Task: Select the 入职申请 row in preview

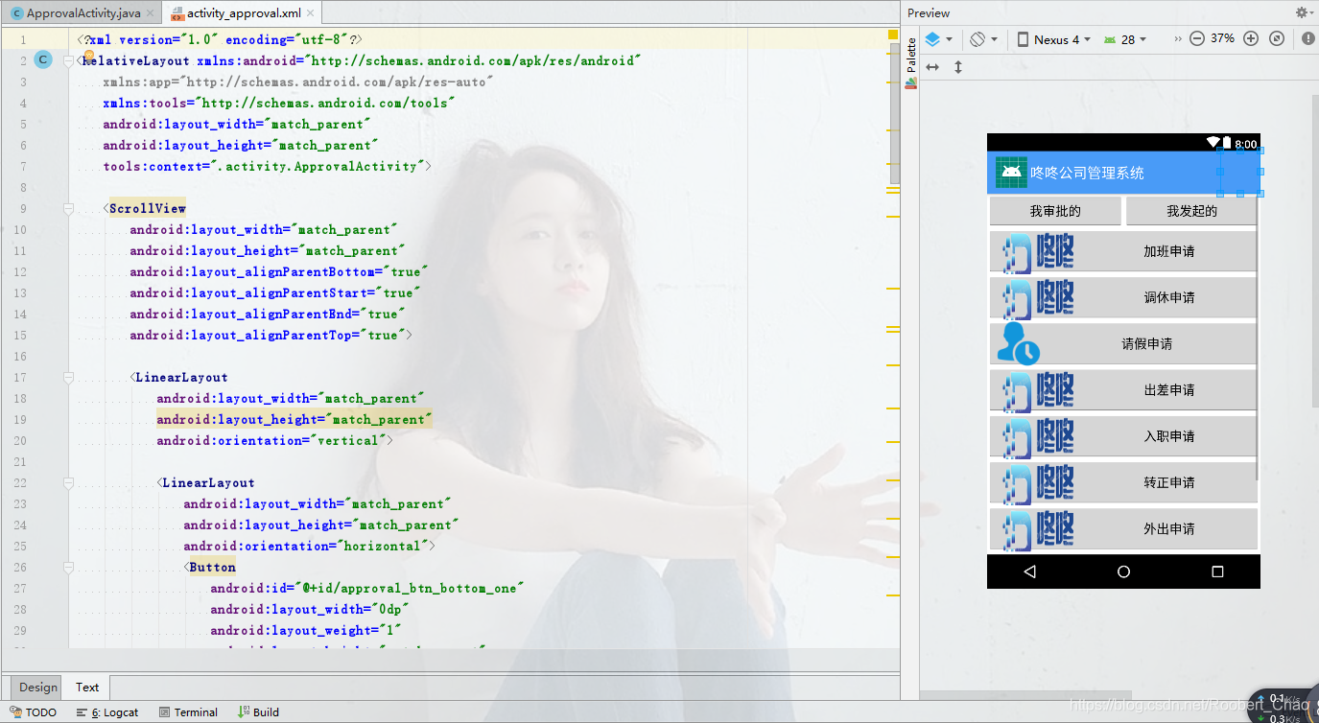Action: pyautogui.click(x=1122, y=435)
